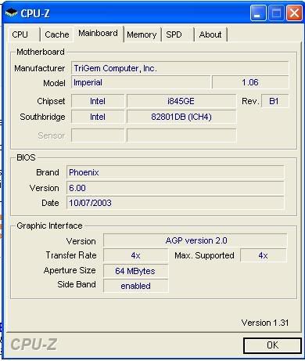Image resolution: width=305 pixels, height=361 pixels.
Task: Click the Aperture Size label
Action: tap(70, 271)
